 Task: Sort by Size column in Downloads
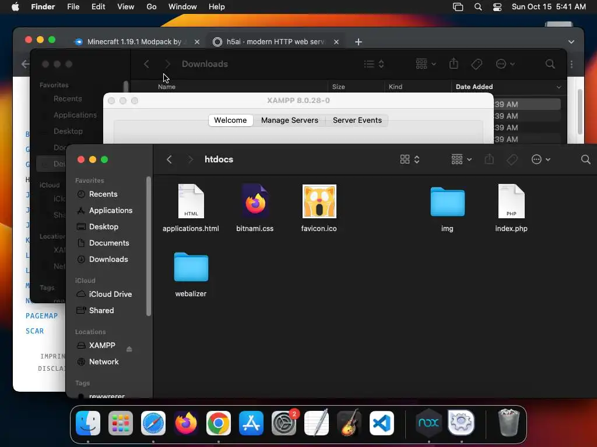pyautogui.click(x=356, y=87)
